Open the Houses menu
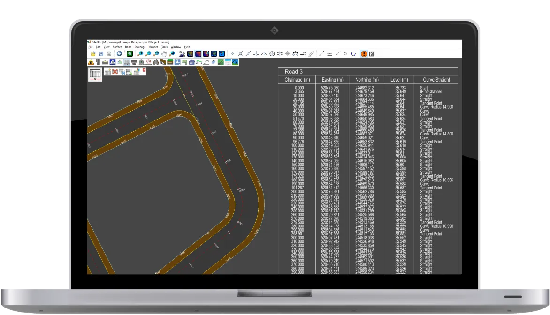Image resolution: width=550 pixels, height=315 pixels. click(x=153, y=46)
